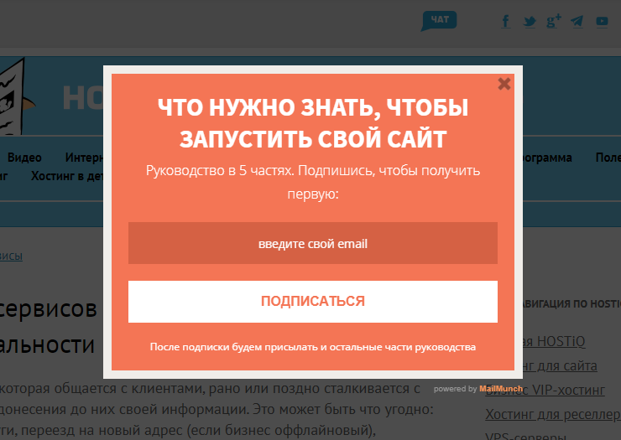Viewport: 621px width, 440px height.
Task: Open the Google Plus icon
Action: pyautogui.click(x=554, y=21)
